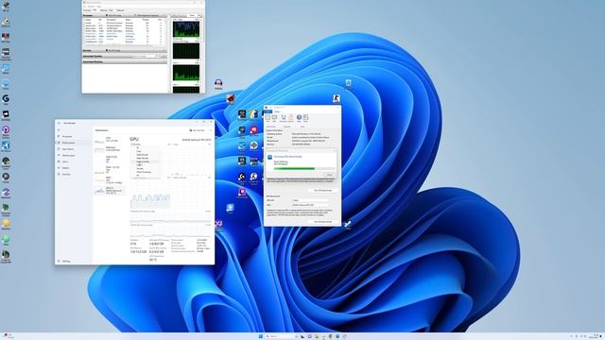The image size is (605, 340).
Task: Select CPU graph in Performance list
Action: [110, 140]
